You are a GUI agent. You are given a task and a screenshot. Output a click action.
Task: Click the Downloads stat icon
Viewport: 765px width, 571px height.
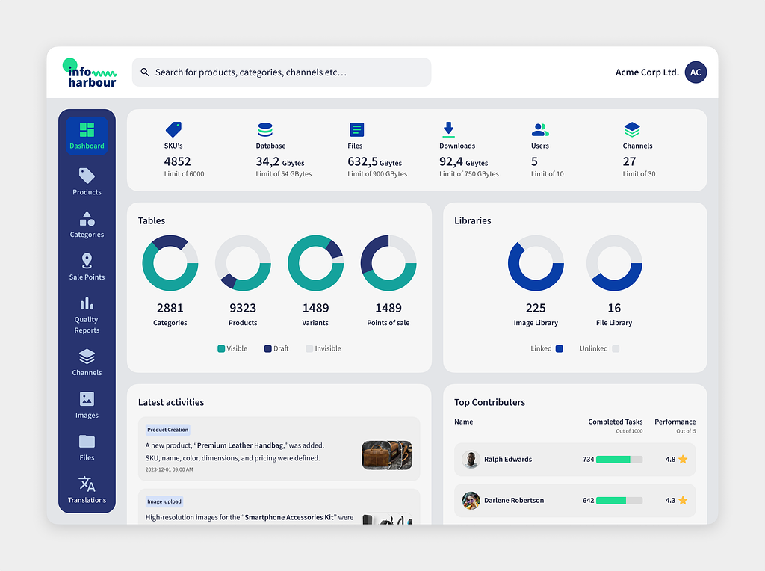coord(448,129)
